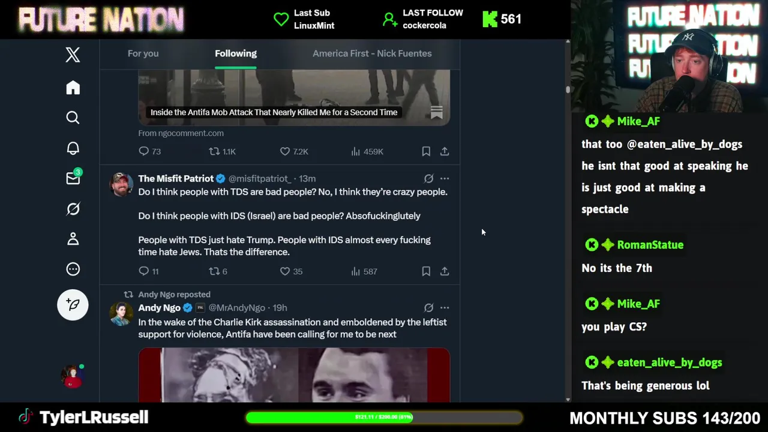Click the compose post button
This screenshot has width=768, height=432.
(x=73, y=305)
